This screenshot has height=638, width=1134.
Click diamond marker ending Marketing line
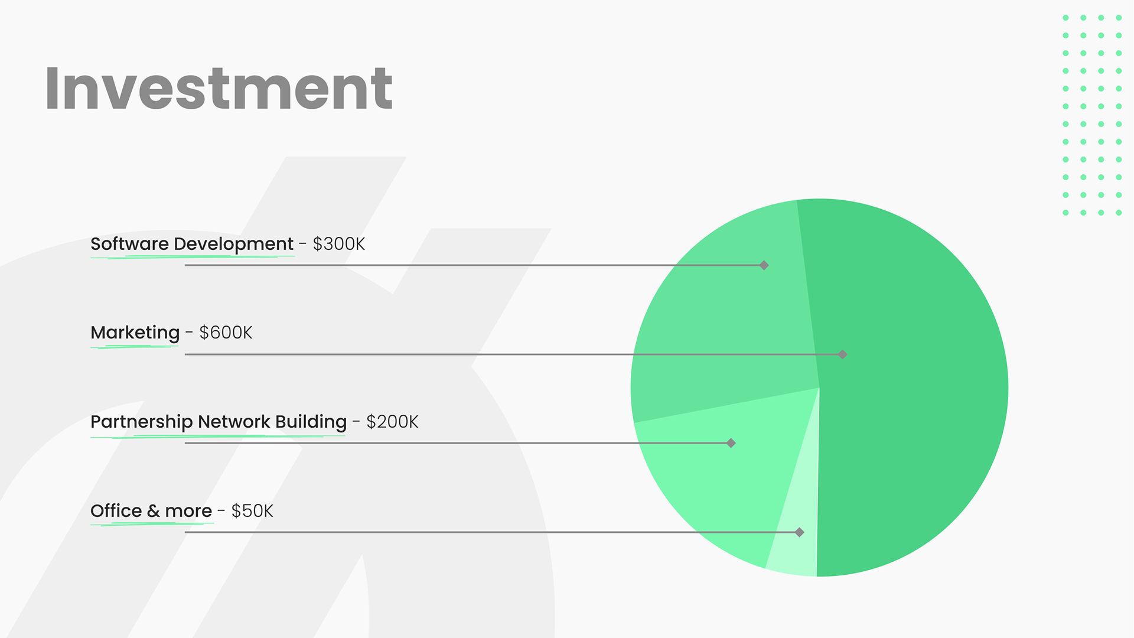(843, 354)
